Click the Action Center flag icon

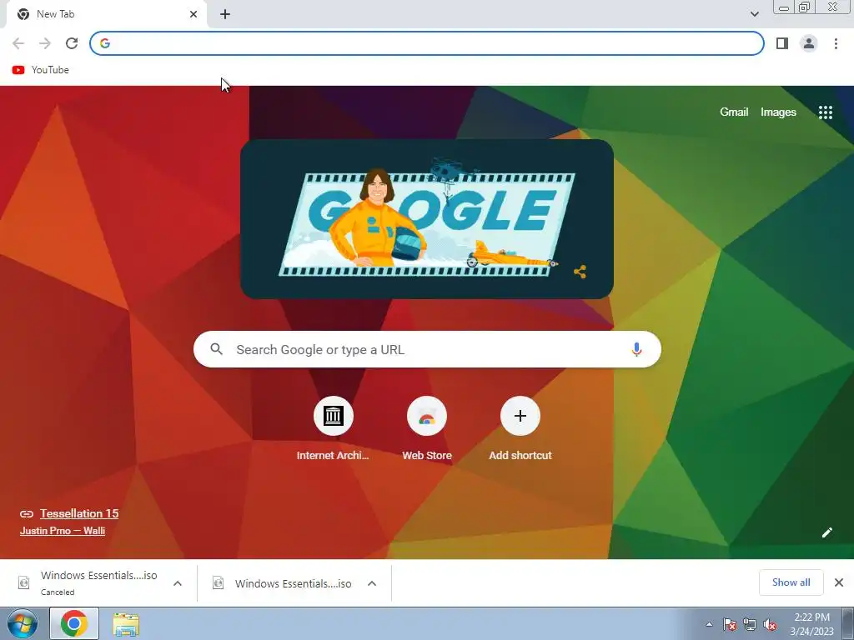coord(729,624)
